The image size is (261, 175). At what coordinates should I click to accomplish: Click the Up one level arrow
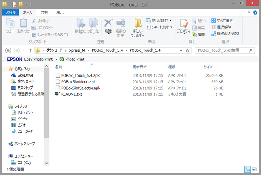pos(31,50)
